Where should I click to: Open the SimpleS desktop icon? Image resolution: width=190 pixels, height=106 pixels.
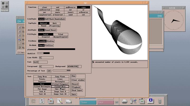[4, 6]
